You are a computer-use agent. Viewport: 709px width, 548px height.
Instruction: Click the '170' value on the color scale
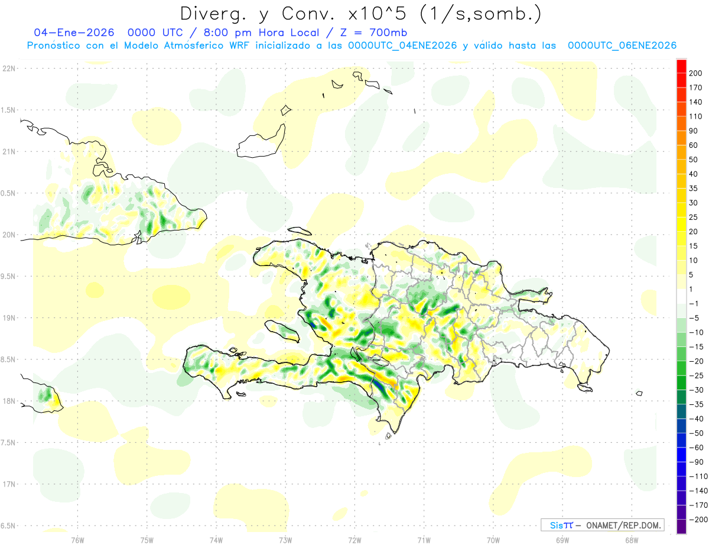695,87
